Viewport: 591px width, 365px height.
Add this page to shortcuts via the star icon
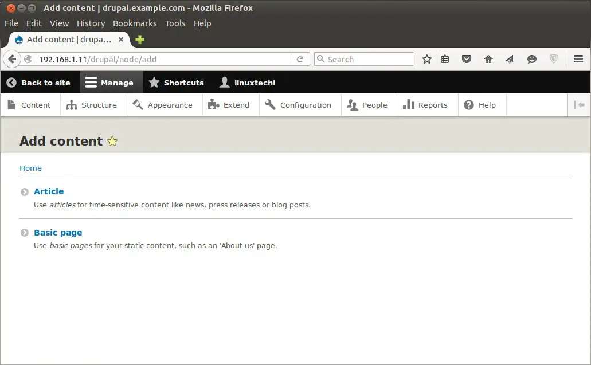(112, 142)
